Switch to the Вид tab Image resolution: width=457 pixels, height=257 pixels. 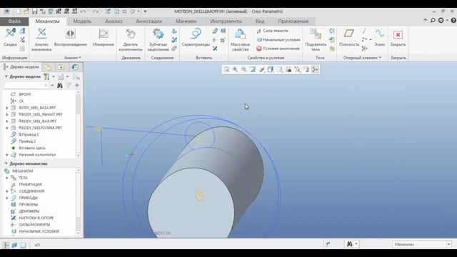[x=260, y=21]
